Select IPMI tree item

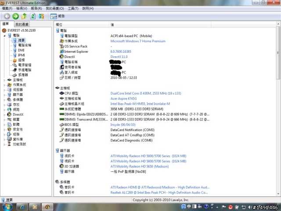coord(22,55)
